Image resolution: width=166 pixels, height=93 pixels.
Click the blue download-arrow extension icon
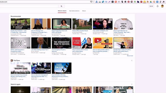97,2
